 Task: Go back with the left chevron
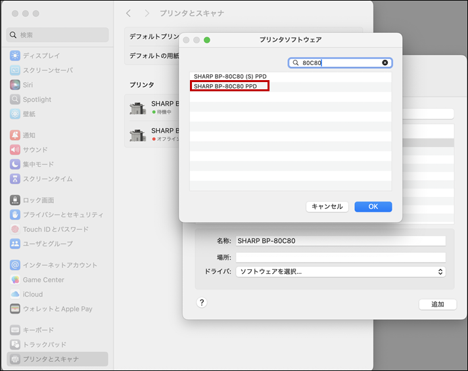(129, 13)
